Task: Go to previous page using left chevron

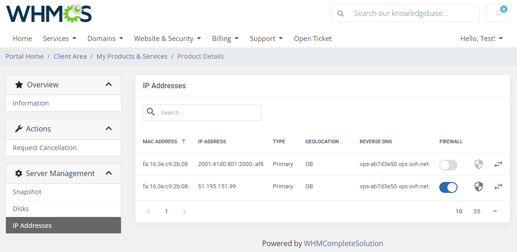Action: pos(148,212)
